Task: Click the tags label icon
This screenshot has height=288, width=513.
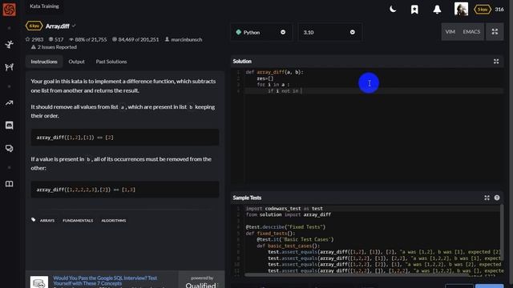Action: point(34,220)
